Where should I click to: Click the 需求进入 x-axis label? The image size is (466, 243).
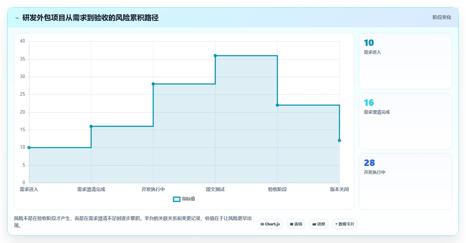[29, 189]
